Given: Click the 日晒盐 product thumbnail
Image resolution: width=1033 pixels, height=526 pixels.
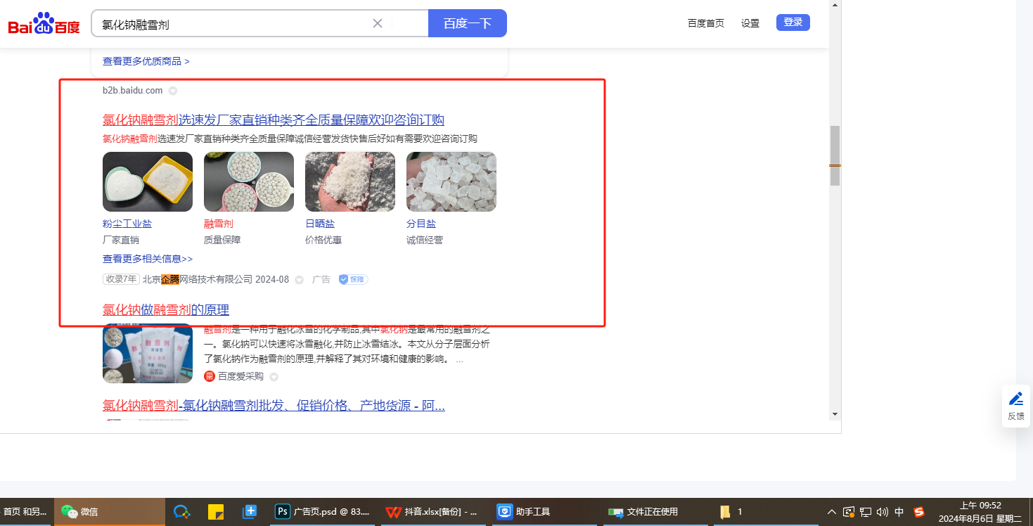Looking at the screenshot, I should tap(350, 181).
